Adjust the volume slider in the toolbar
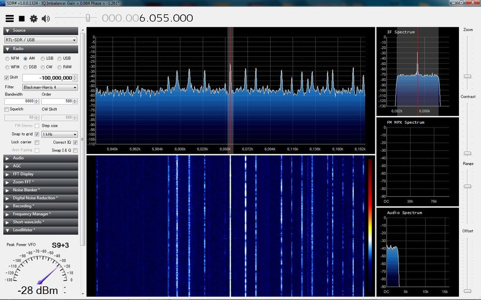This screenshot has height=300, width=481. pyautogui.click(x=88, y=18)
